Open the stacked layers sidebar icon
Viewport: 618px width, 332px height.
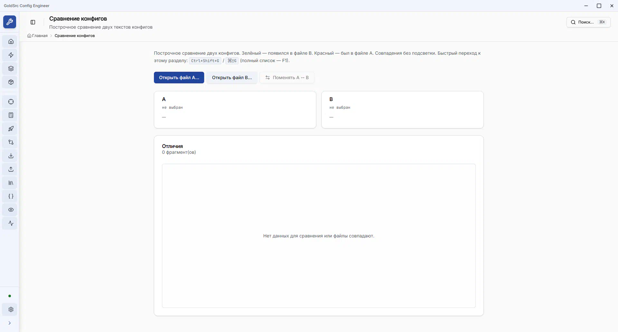[11, 69]
